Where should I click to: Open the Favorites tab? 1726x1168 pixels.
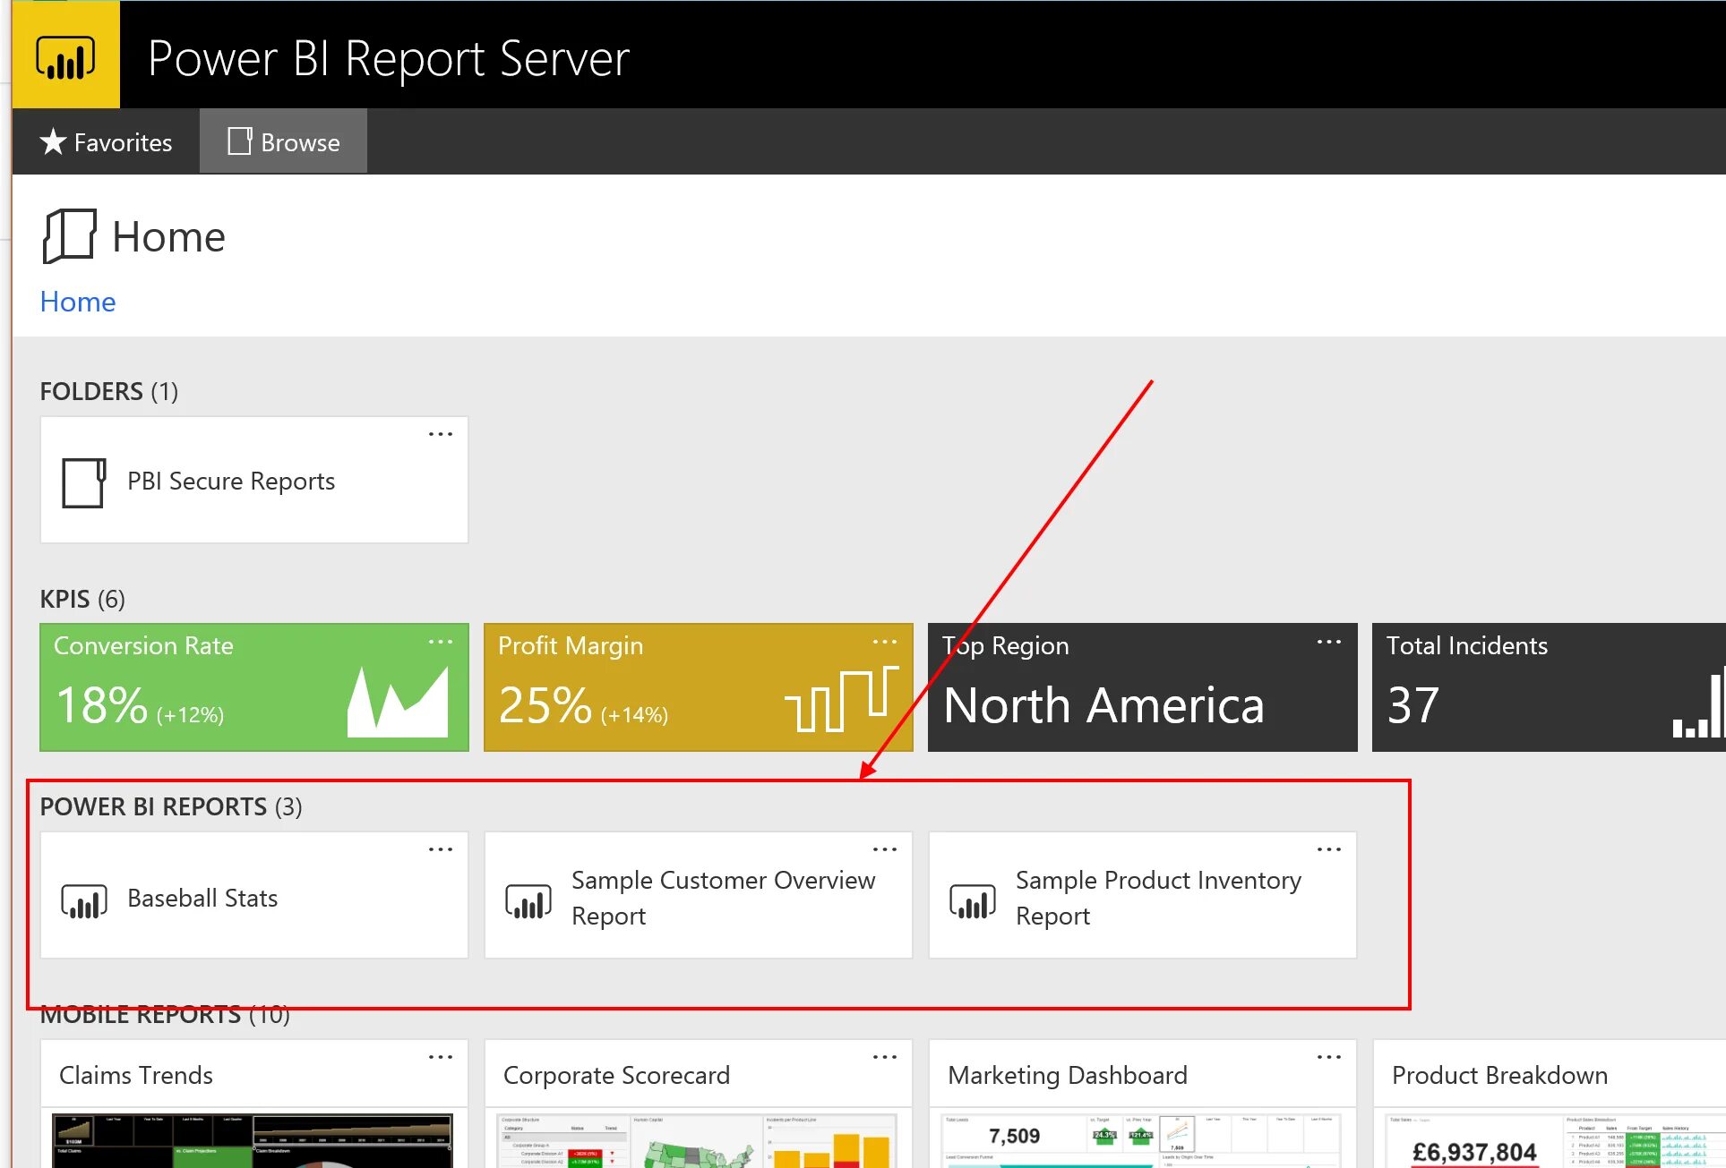(106, 141)
